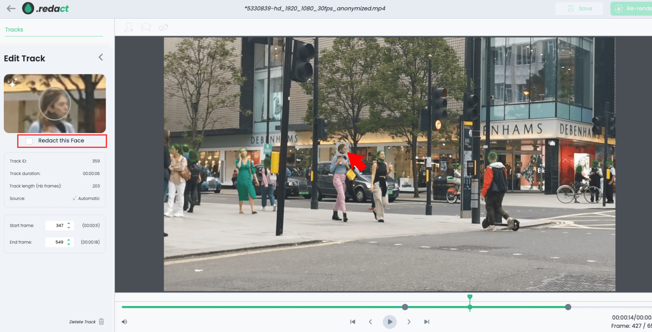This screenshot has width=652, height=332.
Task: Click the third toolbar icon above the video
Action: click(x=163, y=27)
